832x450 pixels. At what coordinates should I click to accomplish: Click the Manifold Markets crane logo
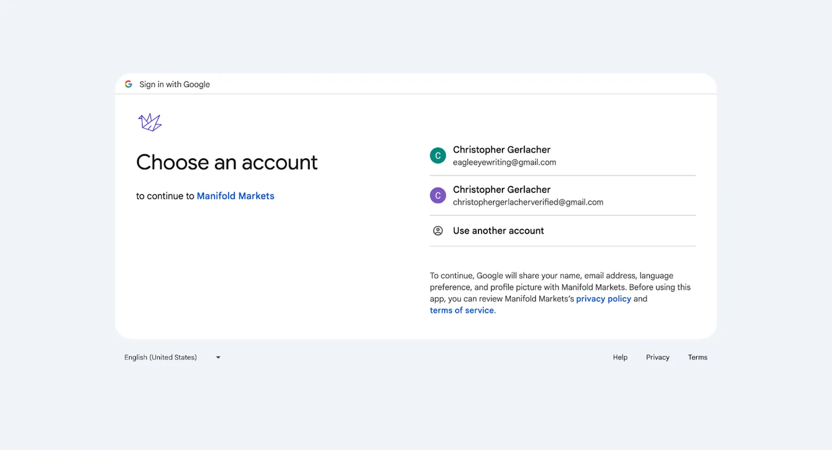150,122
